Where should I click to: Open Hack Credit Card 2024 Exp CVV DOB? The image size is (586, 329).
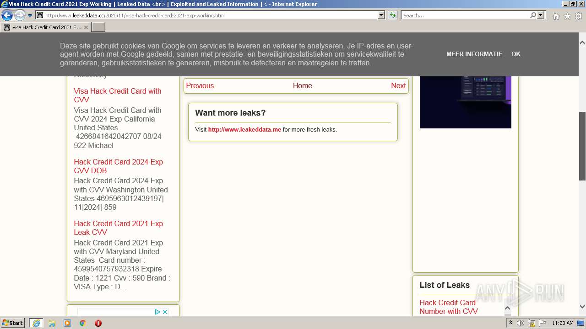pos(118,166)
